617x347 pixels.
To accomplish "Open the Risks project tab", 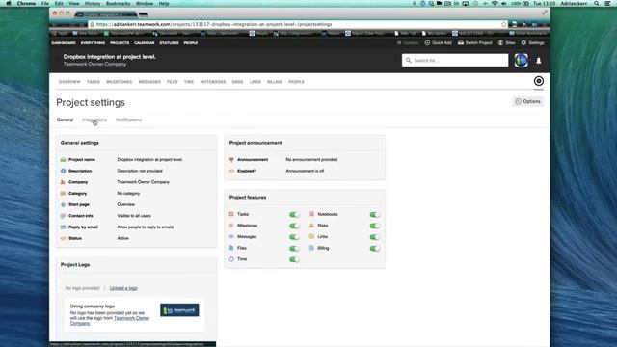I will (238, 82).
